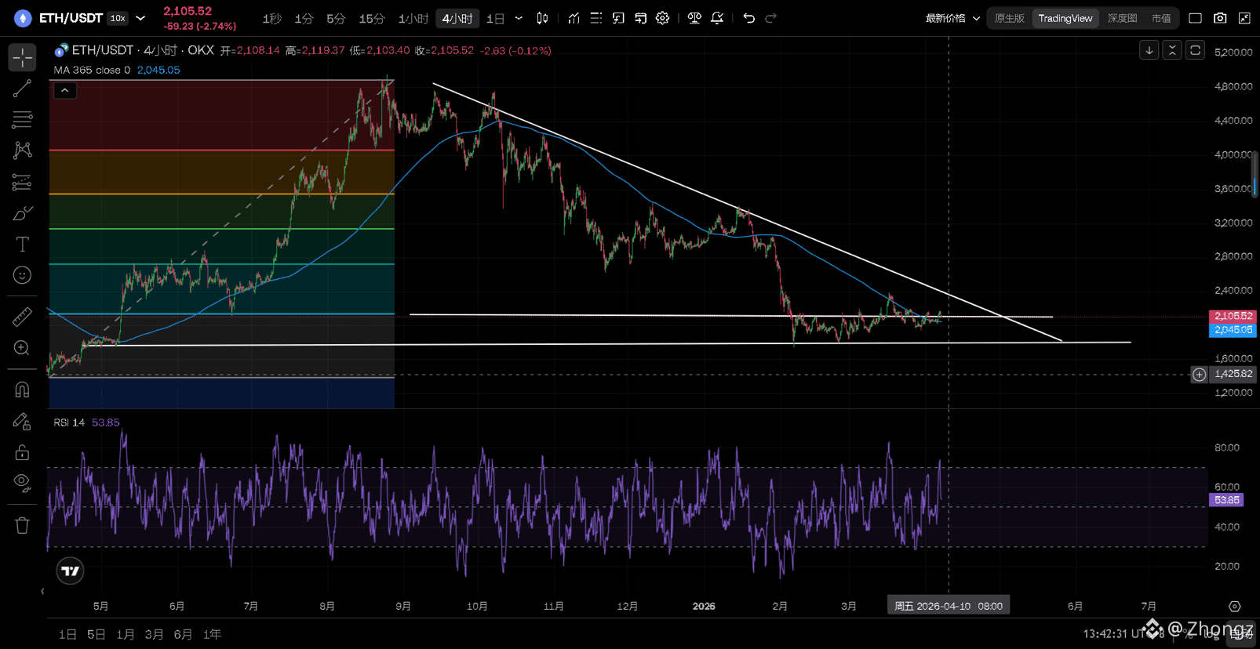Exit fullscreen with the collapse icon
The height and width of the screenshot is (649, 1260).
(1244, 18)
